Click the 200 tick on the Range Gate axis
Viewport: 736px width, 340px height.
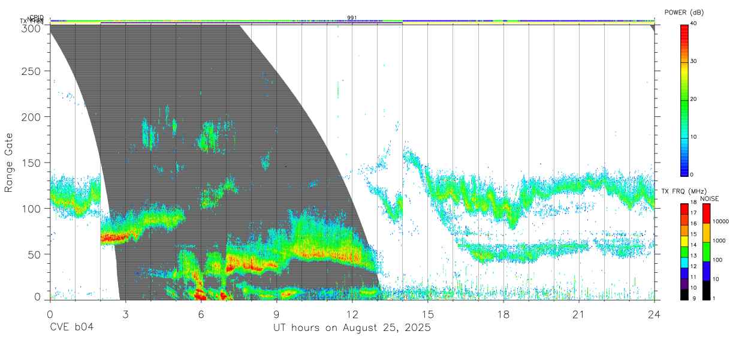point(31,117)
